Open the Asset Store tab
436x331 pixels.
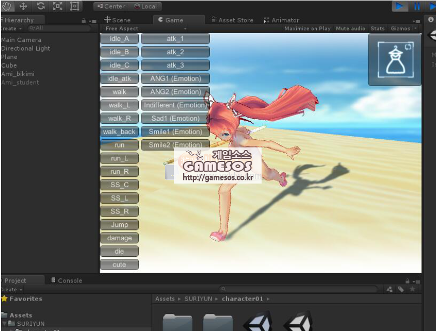click(x=233, y=20)
